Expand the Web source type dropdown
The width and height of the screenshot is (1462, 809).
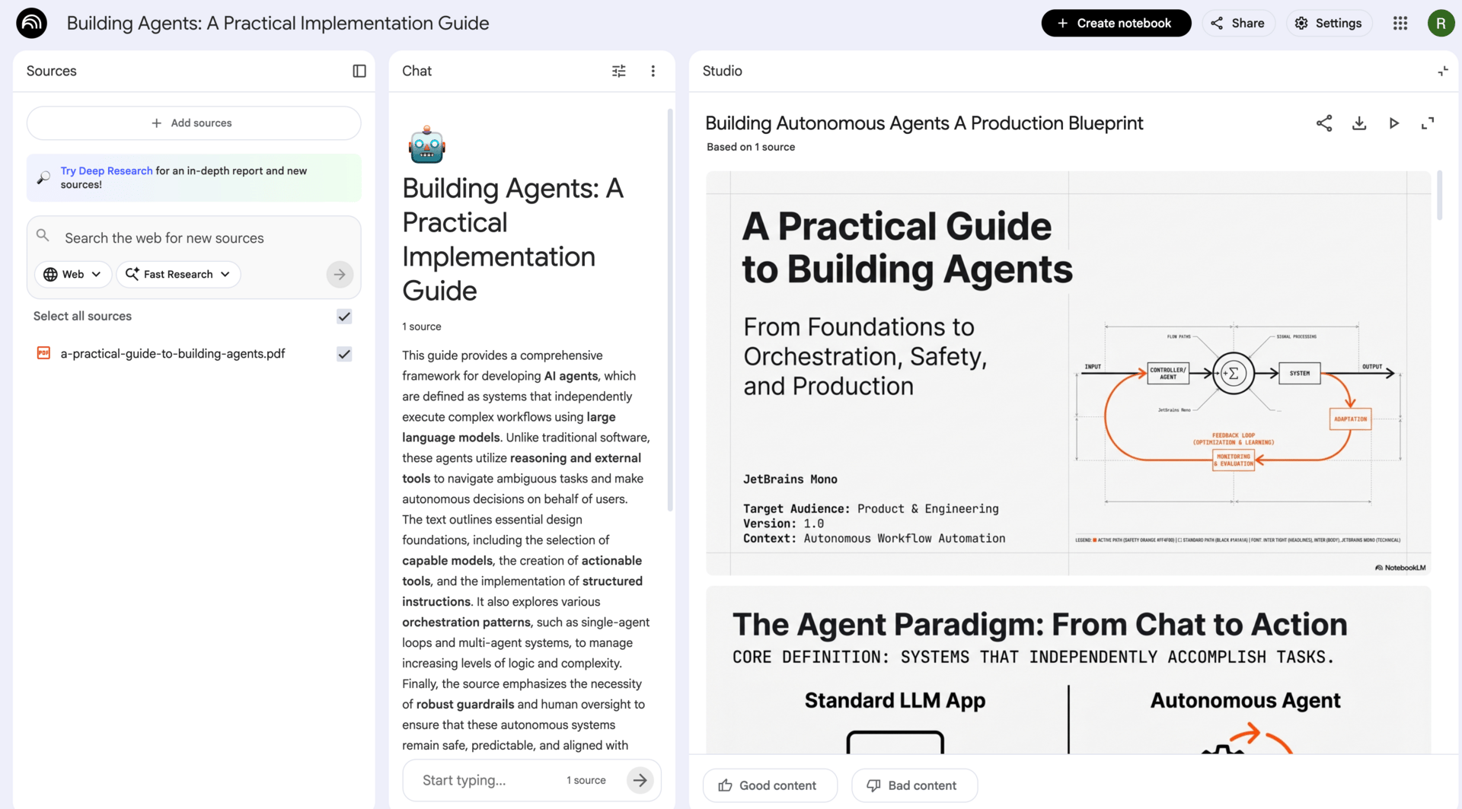73,274
